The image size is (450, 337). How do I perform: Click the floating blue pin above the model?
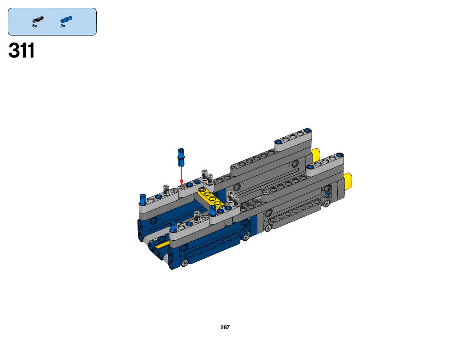point(181,157)
